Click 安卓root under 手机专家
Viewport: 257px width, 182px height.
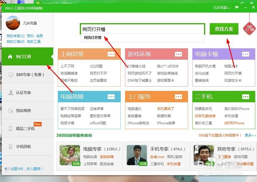click(x=157, y=157)
